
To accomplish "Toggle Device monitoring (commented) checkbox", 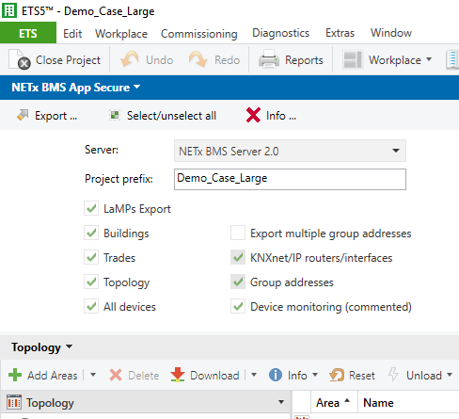I will coord(238,306).
